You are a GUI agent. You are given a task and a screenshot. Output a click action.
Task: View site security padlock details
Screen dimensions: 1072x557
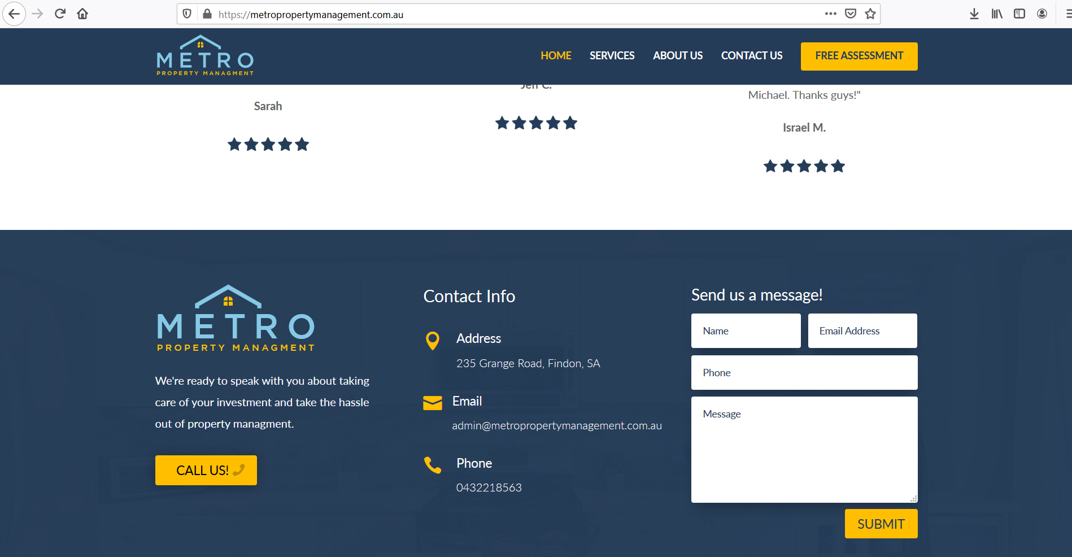tap(207, 14)
